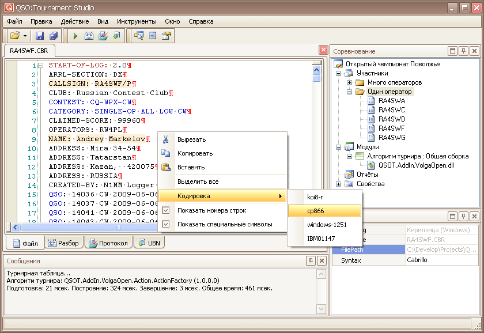Viewport: 484px width, 333px height.
Task: Choose windows-1251 encoding from submenu
Action: point(327,225)
